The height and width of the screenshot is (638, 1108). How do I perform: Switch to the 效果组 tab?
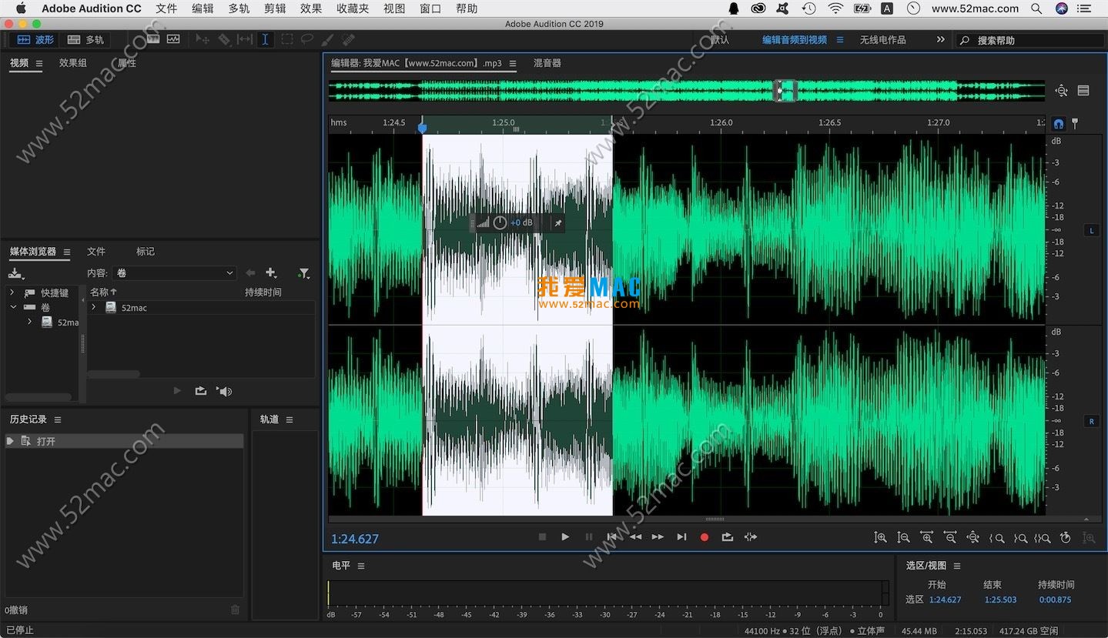(73, 63)
